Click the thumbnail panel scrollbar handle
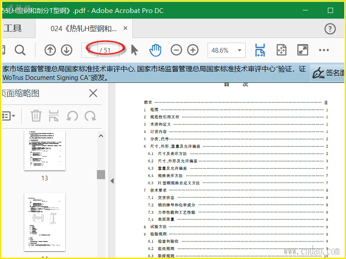The width and height of the screenshot is (346, 259). pos(101,174)
